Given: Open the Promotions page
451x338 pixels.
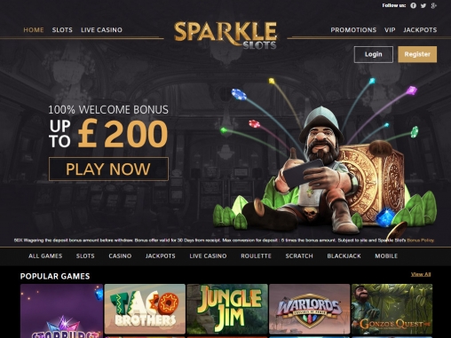Looking at the screenshot, I should click(x=353, y=30).
